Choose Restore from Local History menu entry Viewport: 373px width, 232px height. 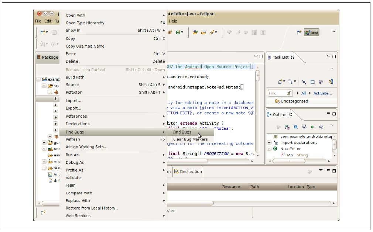(113, 208)
